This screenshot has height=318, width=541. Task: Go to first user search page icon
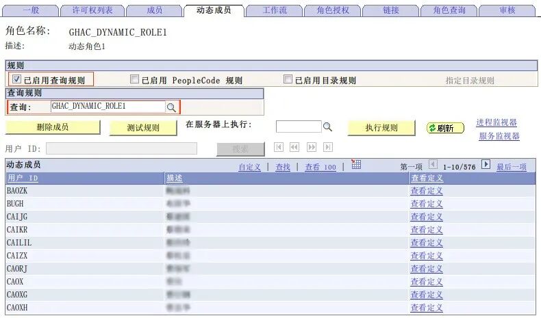pos(279,147)
